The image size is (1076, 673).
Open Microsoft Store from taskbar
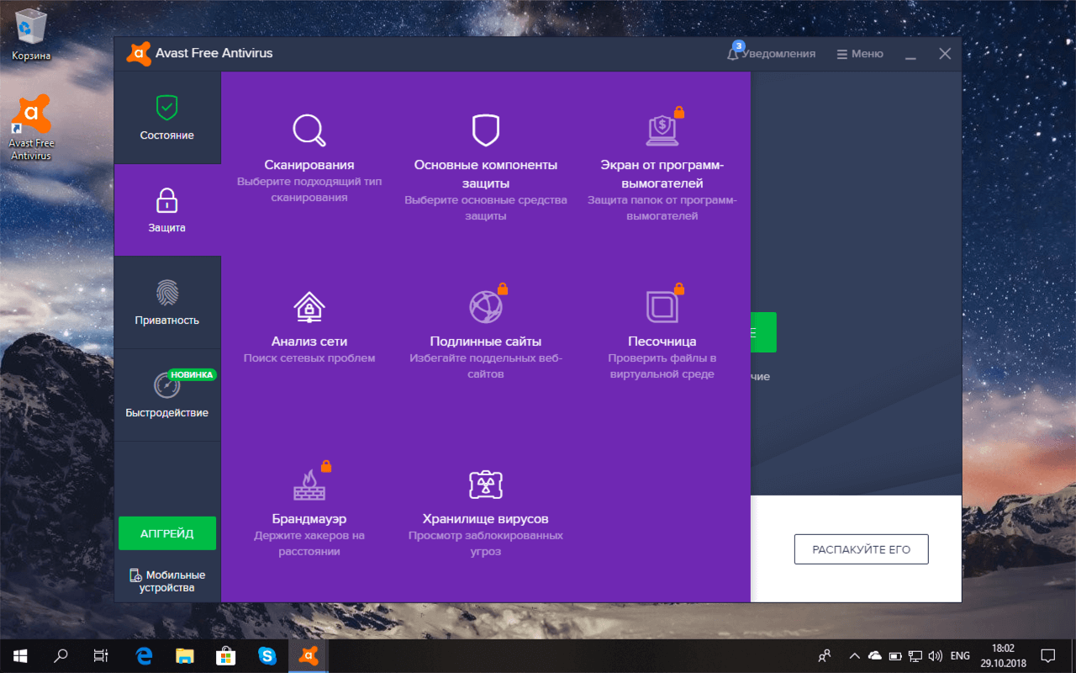226,655
